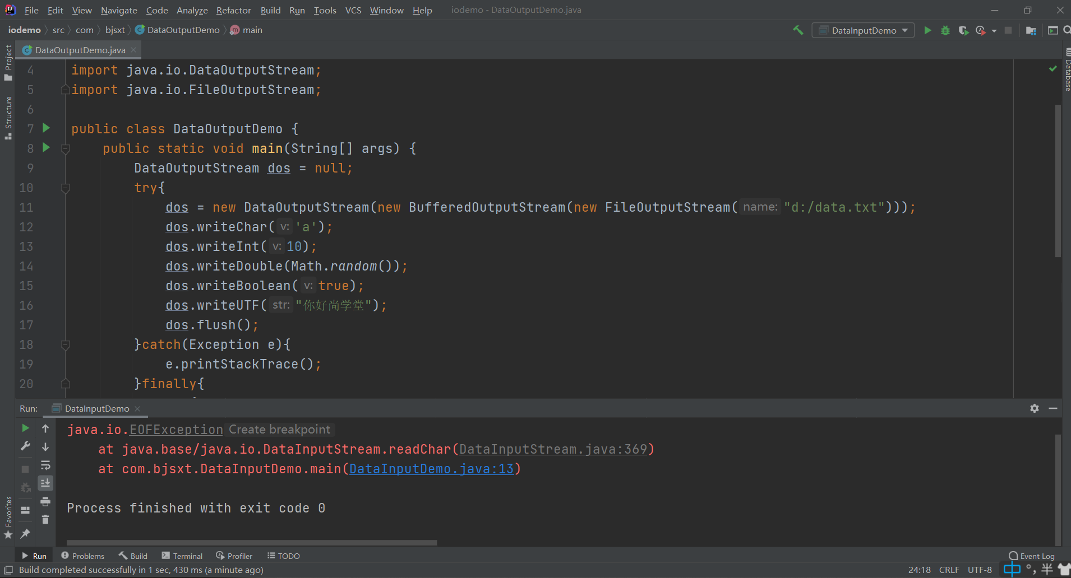Open run configuration wrench in Run panel
The width and height of the screenshot is (1071, 578).
click(x=25, y=446)
